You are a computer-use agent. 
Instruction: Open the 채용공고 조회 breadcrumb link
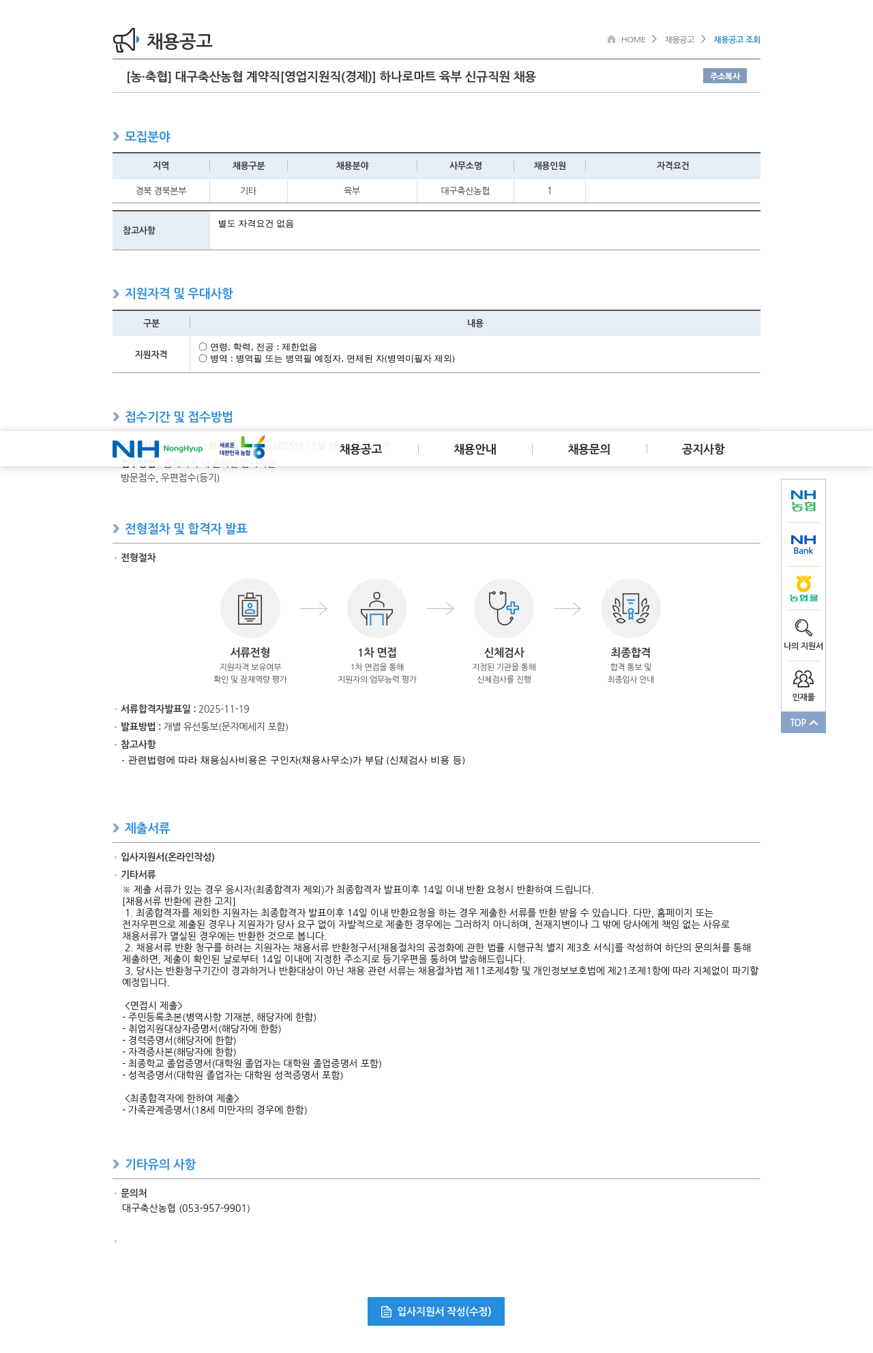pos(737,40)
